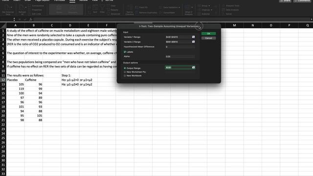Switch to the Data ribbon tab

[x=72, y=0]
